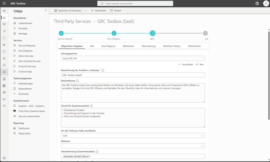Screen dimensions: 270x162
Task: Switch to the Due Diligence tab
Action: coord(108,46)
